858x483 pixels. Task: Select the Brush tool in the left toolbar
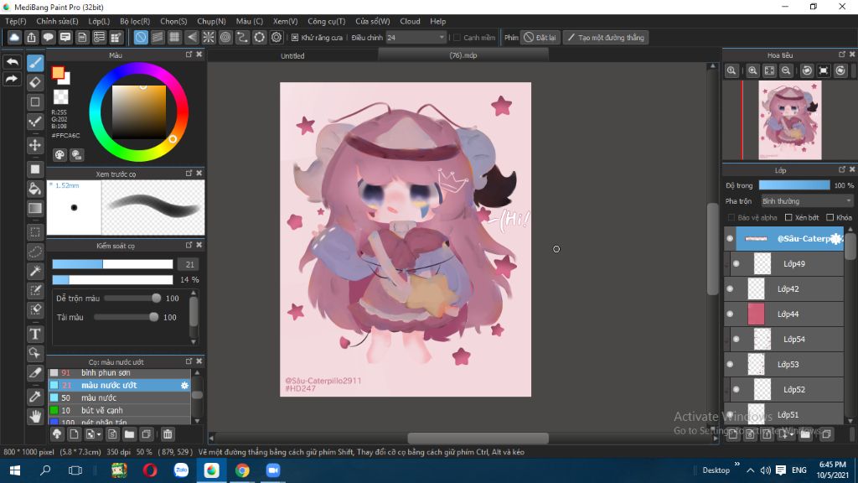35,63
